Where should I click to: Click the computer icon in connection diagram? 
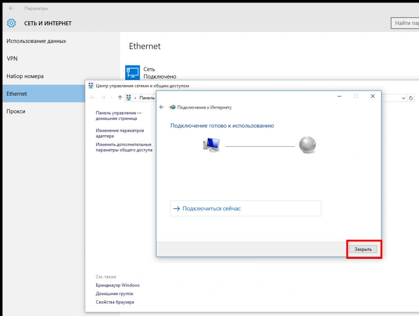212,145
